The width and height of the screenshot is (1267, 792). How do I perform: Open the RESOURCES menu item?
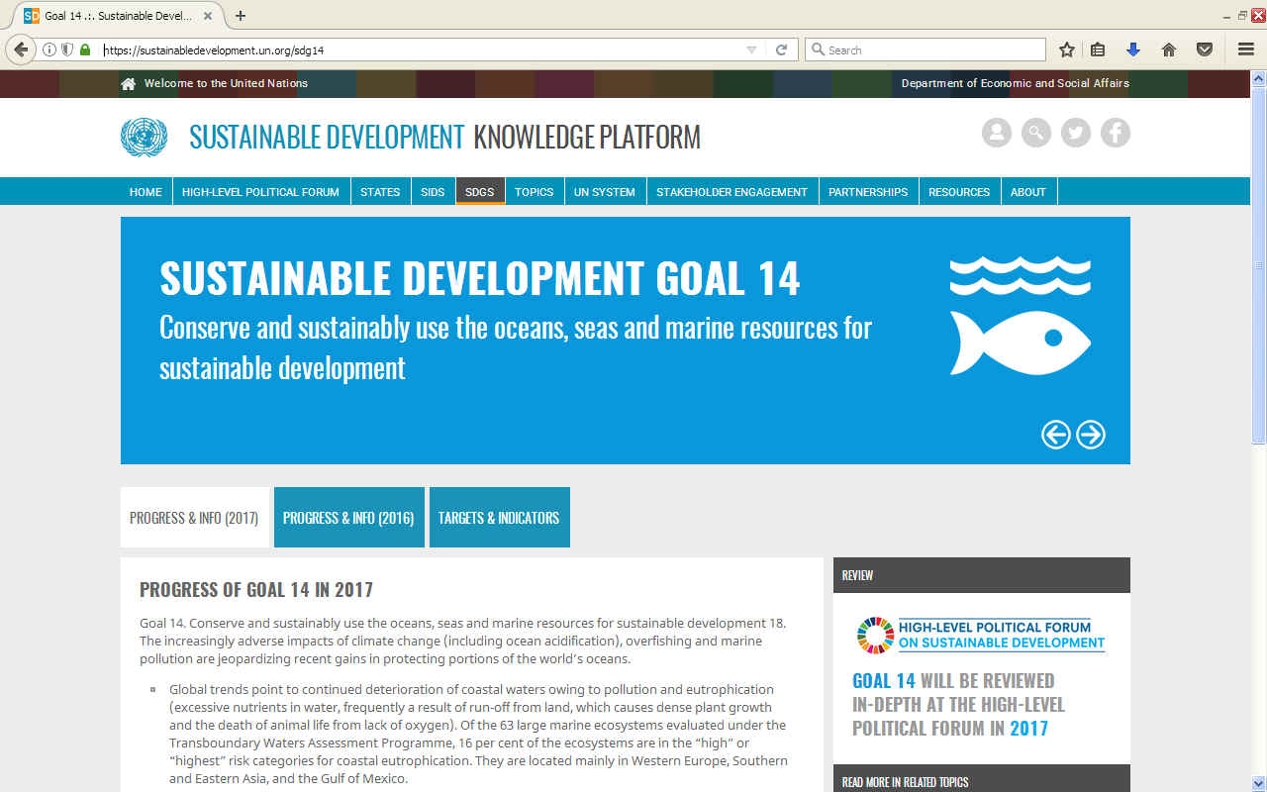[x=959, y=192]
